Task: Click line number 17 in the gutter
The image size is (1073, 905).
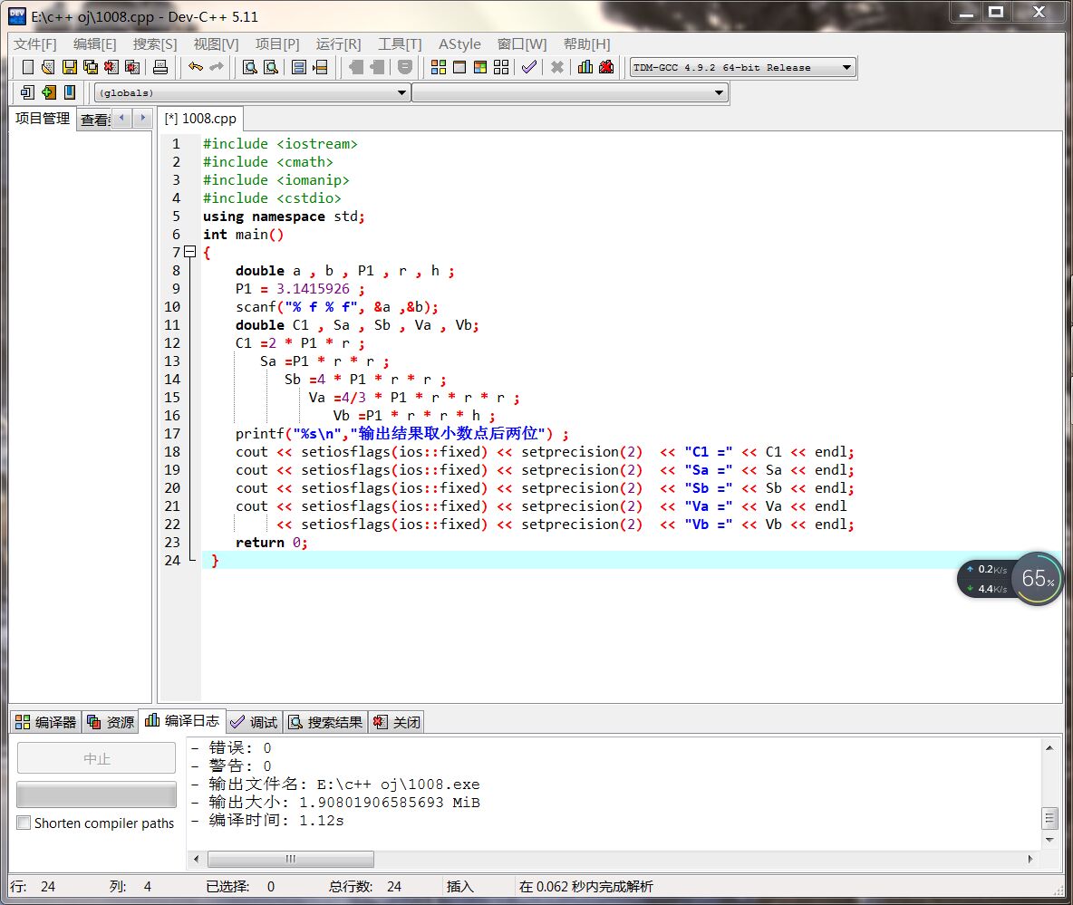Action: tap(172, 434)
